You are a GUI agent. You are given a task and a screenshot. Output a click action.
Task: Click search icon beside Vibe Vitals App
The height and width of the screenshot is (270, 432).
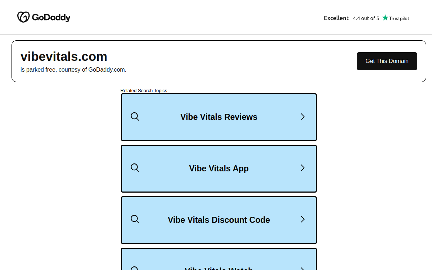[135, 168]
